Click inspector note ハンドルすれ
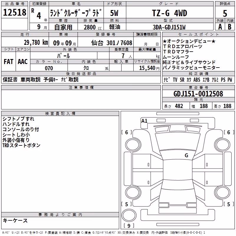The width and height of the screenshot is (236, 236). point(16,124)
